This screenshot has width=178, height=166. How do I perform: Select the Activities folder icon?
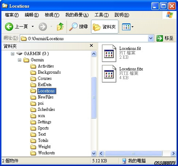(x=33, y=66)
